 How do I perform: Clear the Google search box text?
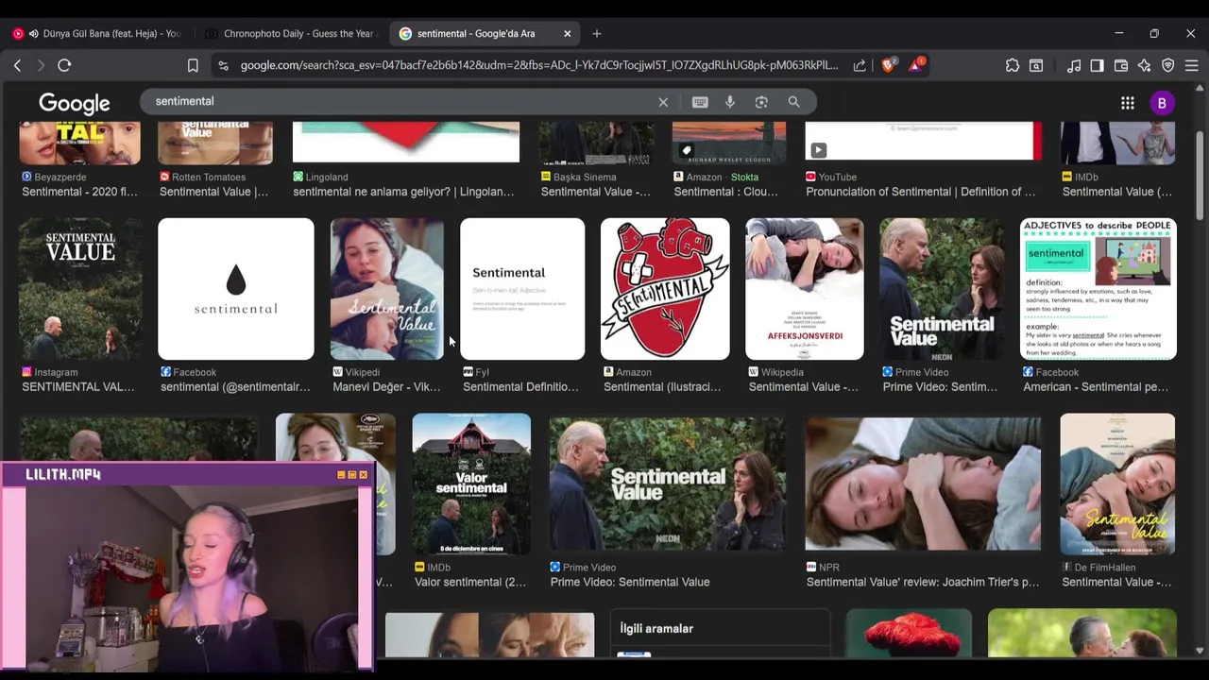tap(663, 102)
